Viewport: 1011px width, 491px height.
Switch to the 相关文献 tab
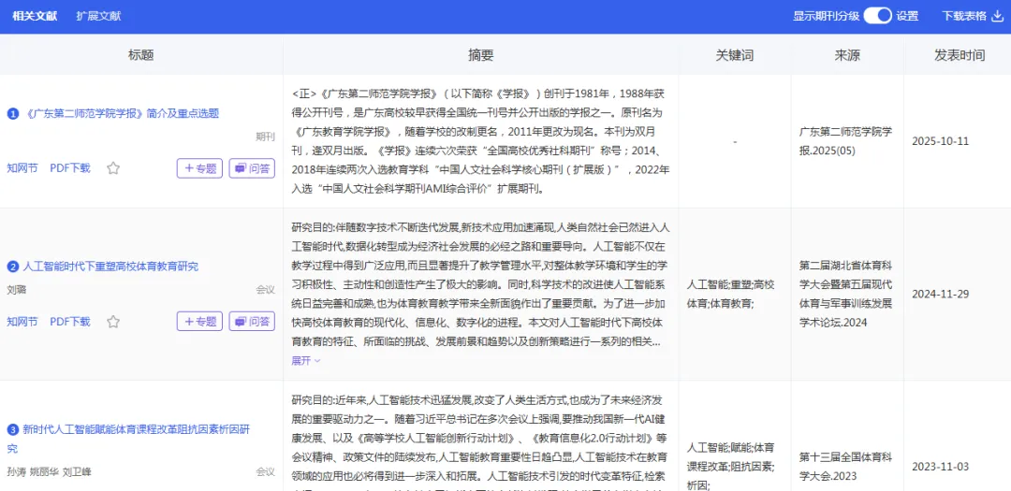[35, 16]
